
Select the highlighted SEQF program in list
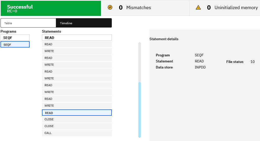pyautogui.click(x=15, y=44)
